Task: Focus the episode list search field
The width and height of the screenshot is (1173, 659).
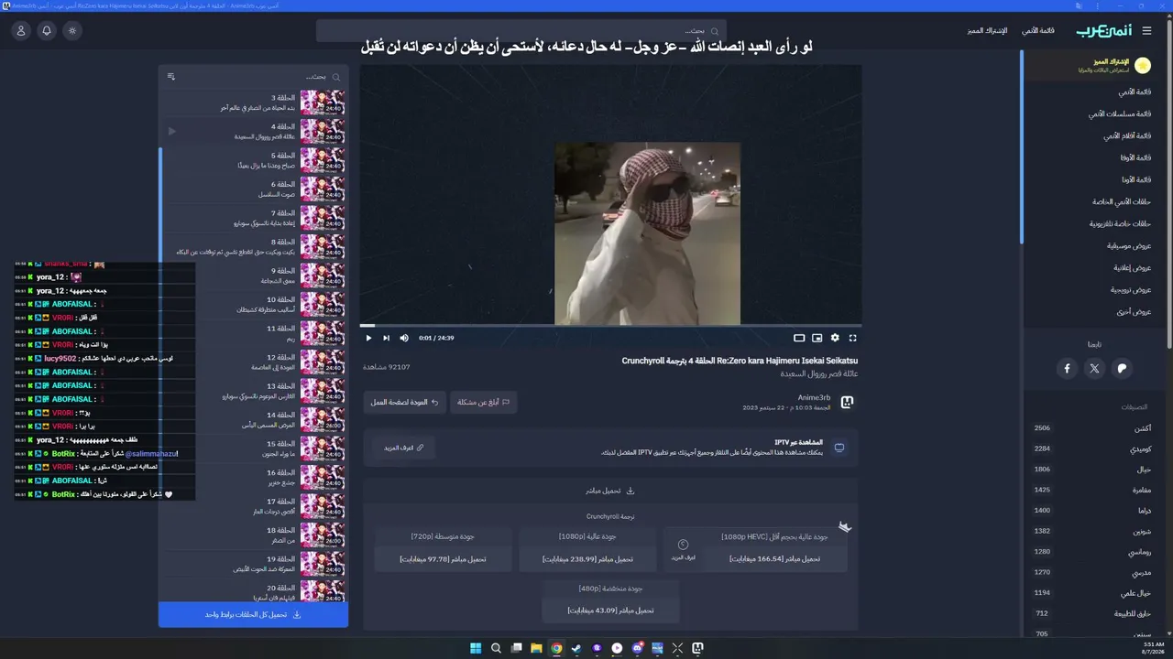Action: click(x=260, y=77)
